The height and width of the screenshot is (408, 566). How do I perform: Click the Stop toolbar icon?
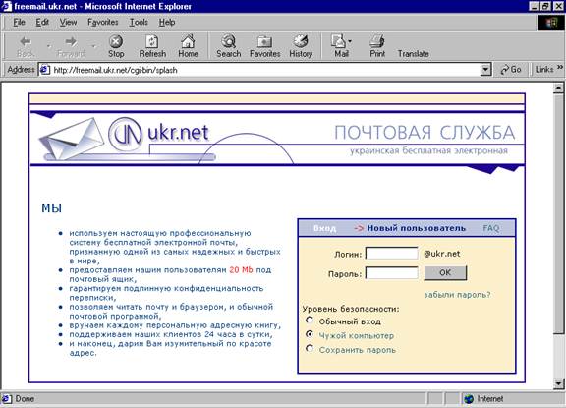coord(116,42)
